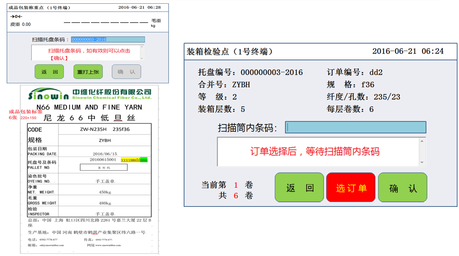The image size is (459, 256).
Task: Focus the 扫描筒内条码 input field
Action: click(x=356, y=127)
